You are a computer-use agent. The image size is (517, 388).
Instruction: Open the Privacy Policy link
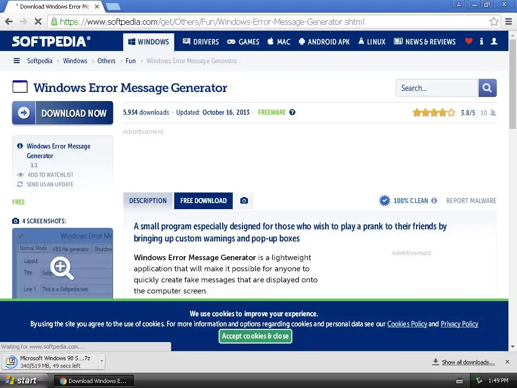(459, 324)
